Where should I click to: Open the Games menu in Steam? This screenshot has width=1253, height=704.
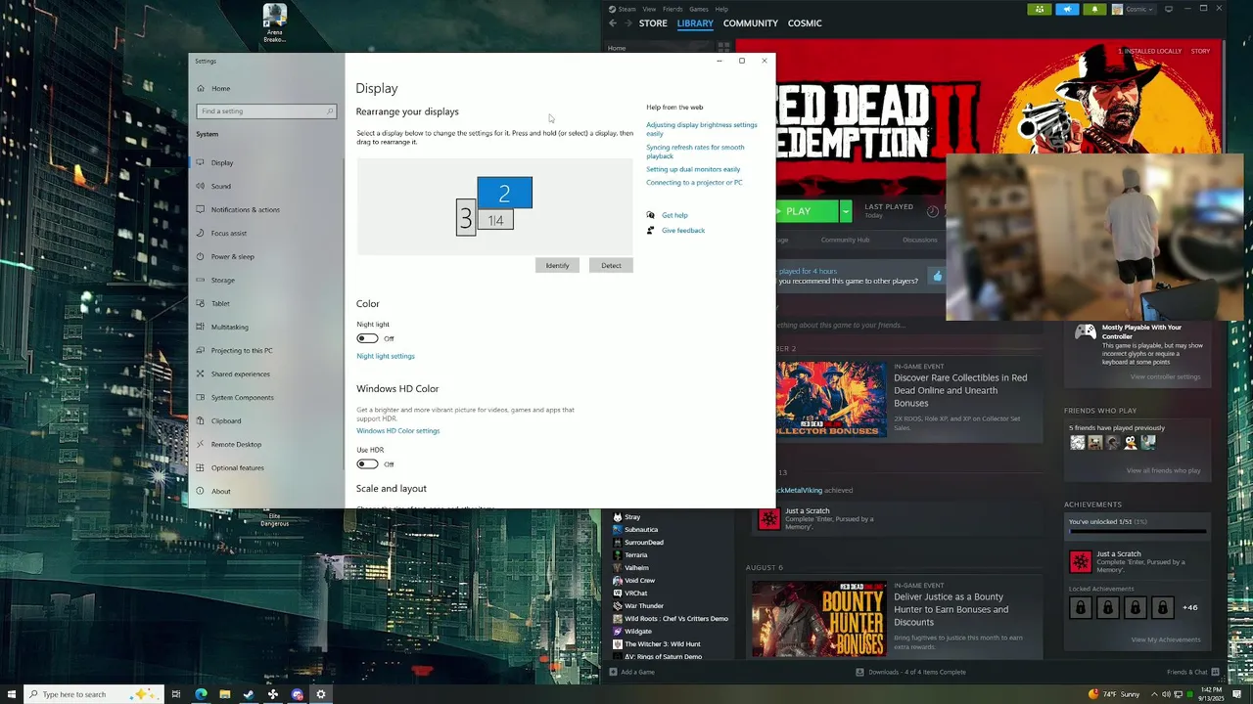pos(699,9)
